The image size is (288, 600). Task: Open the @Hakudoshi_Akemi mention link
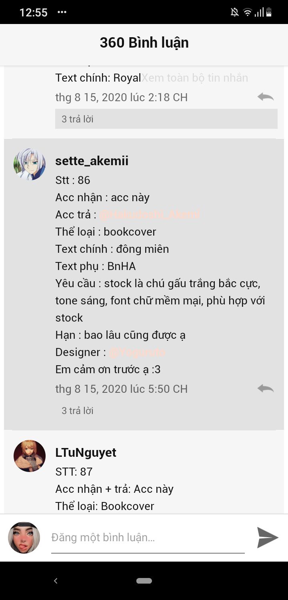[x=149, y=214]
